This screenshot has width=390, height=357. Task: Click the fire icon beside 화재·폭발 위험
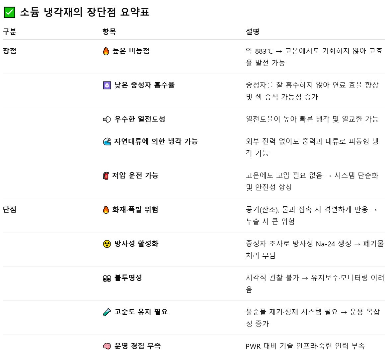coord(106,210)
